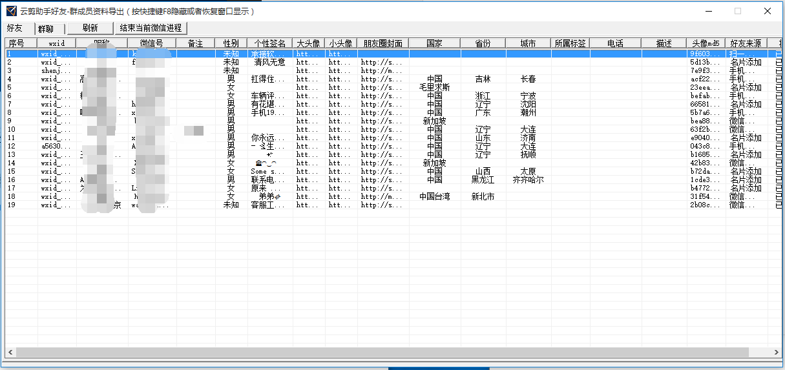Minimize the export tool window

coord(708,11)
